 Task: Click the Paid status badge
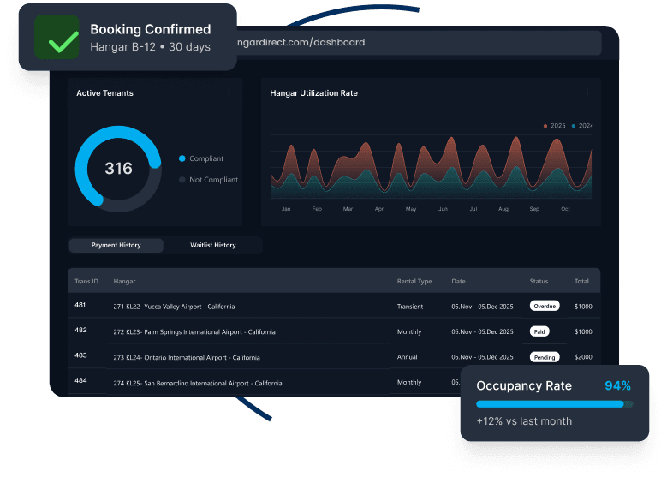[x=539, y=331]
